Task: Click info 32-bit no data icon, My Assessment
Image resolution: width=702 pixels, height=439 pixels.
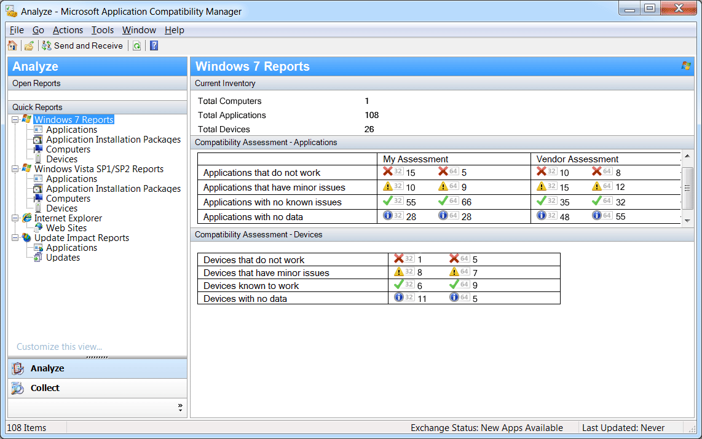Action: tap(388, 215)
